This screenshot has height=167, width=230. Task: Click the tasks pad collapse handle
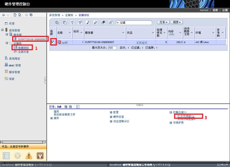(139, 105)
